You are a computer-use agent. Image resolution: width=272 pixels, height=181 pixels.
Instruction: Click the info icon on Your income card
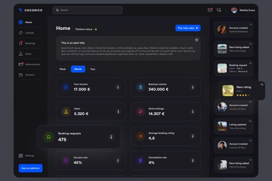118,87
